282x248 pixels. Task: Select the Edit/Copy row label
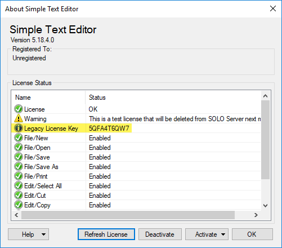click(37, 205)
